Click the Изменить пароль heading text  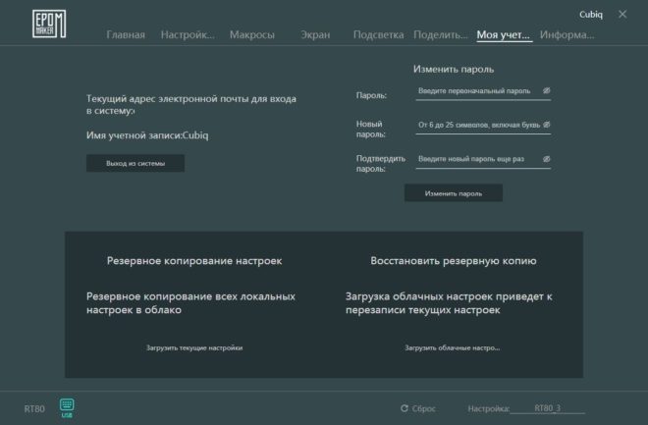pos(454,69)
